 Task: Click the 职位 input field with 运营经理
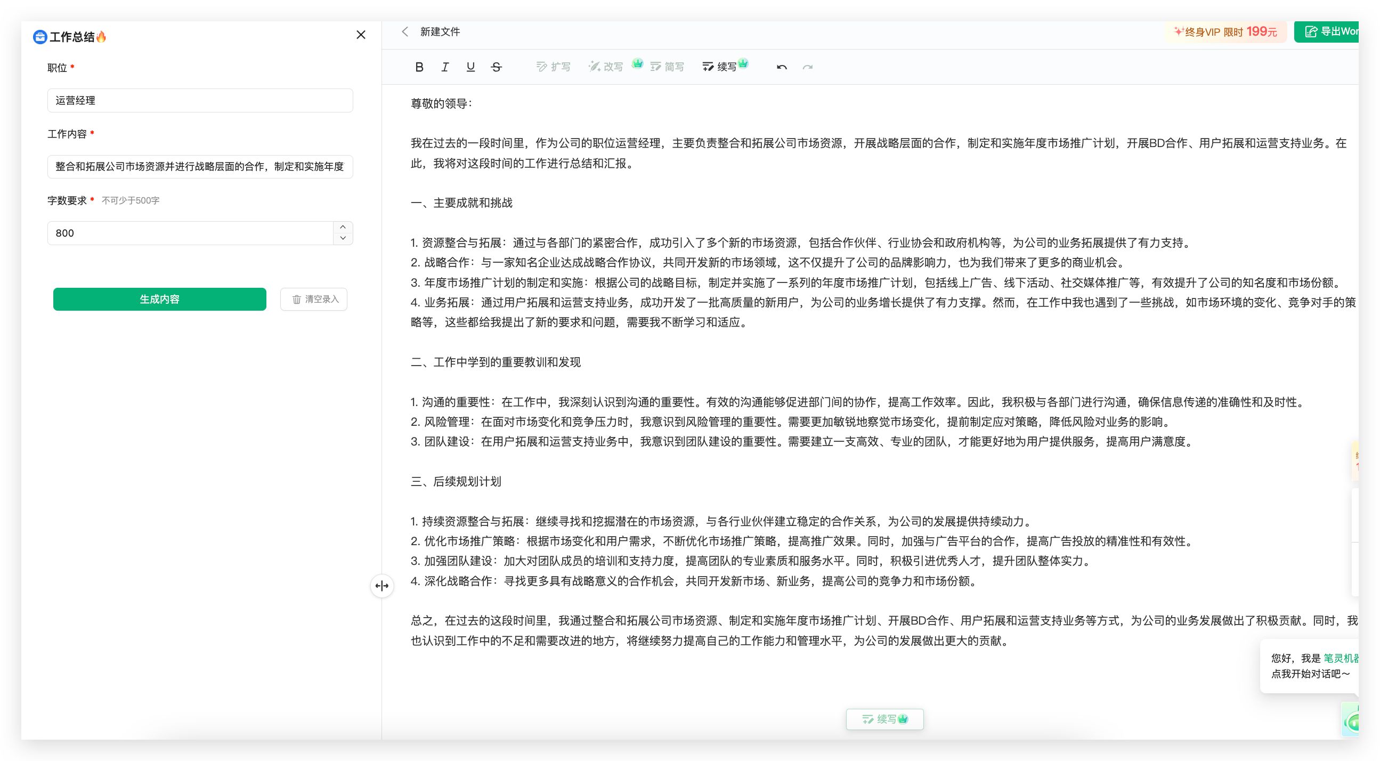[x=200, y=101]
